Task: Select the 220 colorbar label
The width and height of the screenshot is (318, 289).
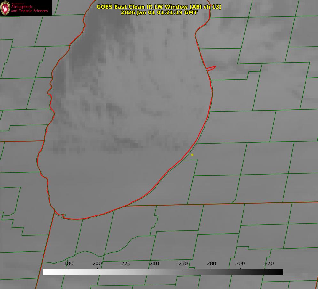Action: click(x=126, y=263)
